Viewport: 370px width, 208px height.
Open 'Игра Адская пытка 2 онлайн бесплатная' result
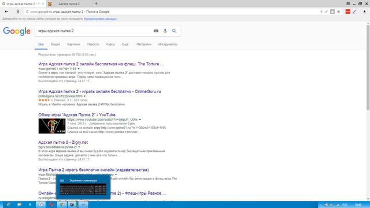click(x=101, y=64)
